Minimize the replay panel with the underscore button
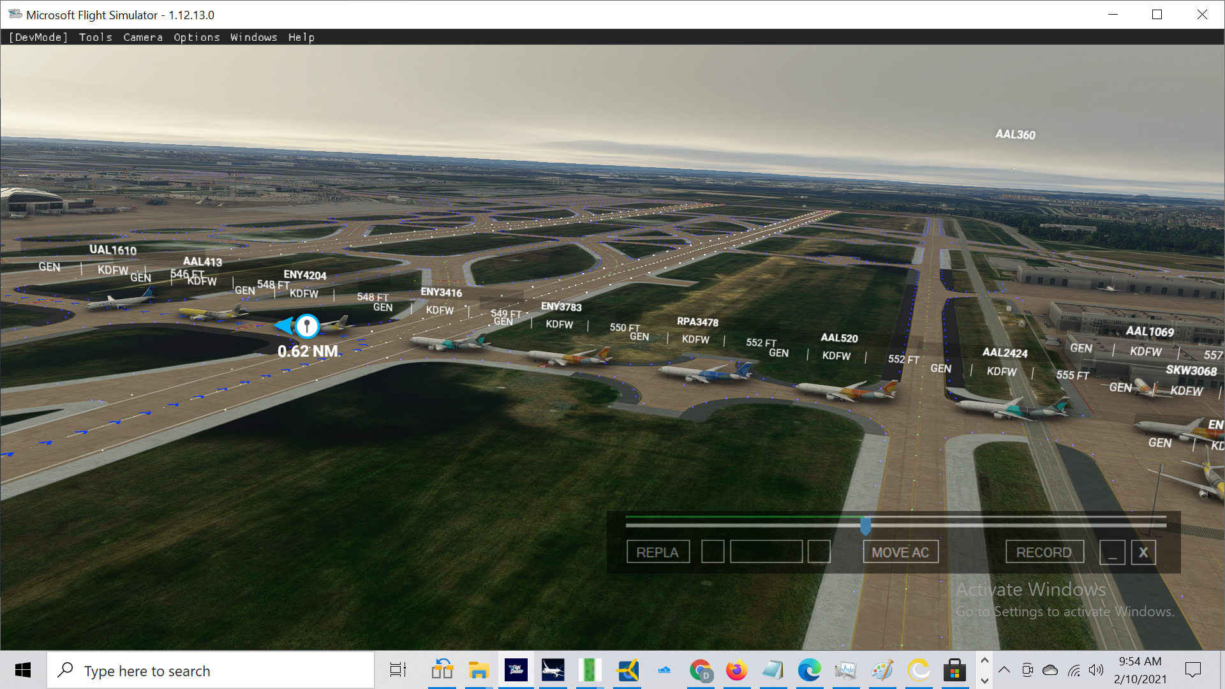The width and height of the screenshot is (1225, 689). 1112,552
